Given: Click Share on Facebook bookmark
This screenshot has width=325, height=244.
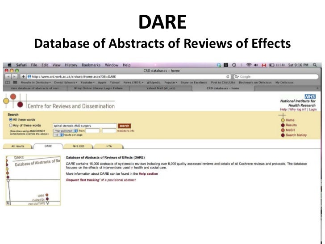Looking at the screenshot, I should 194,82.
